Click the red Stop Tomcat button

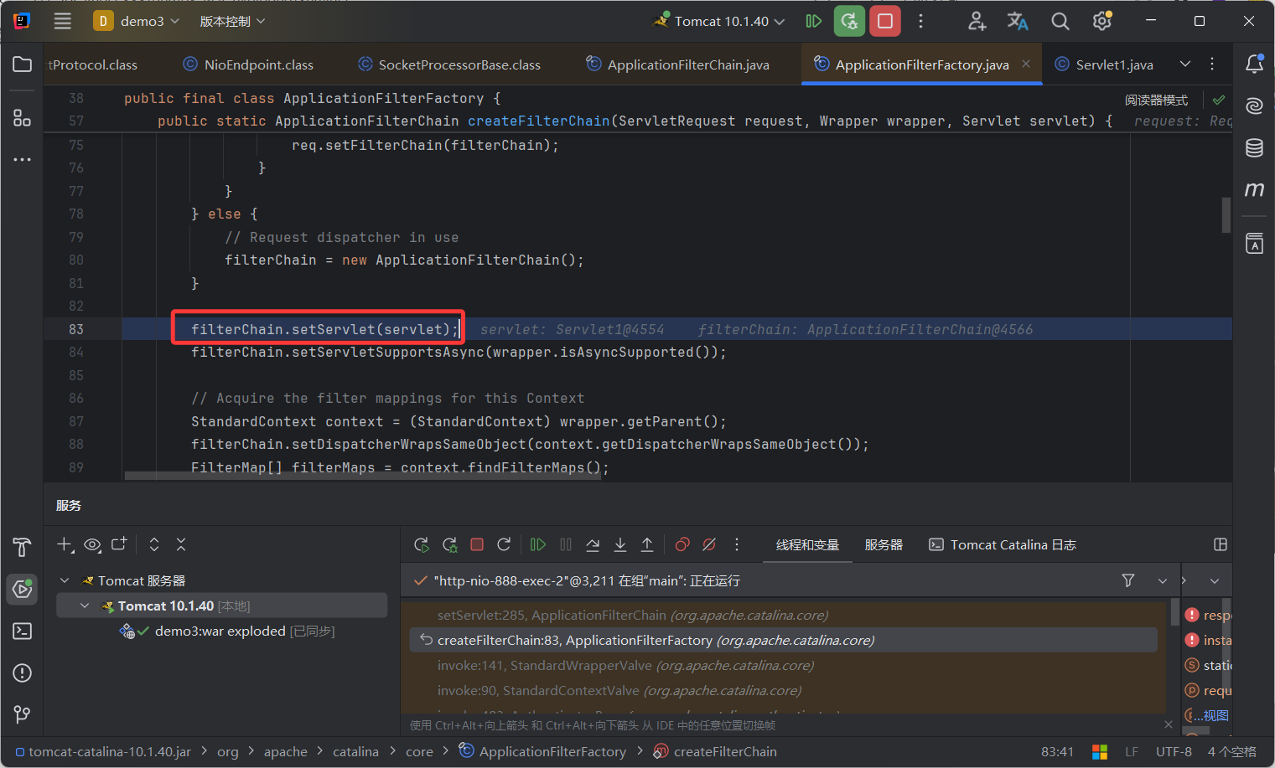click(884, 22)
